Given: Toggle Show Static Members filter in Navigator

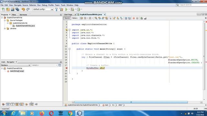Looking at the screenshot, I should (13, 104).
